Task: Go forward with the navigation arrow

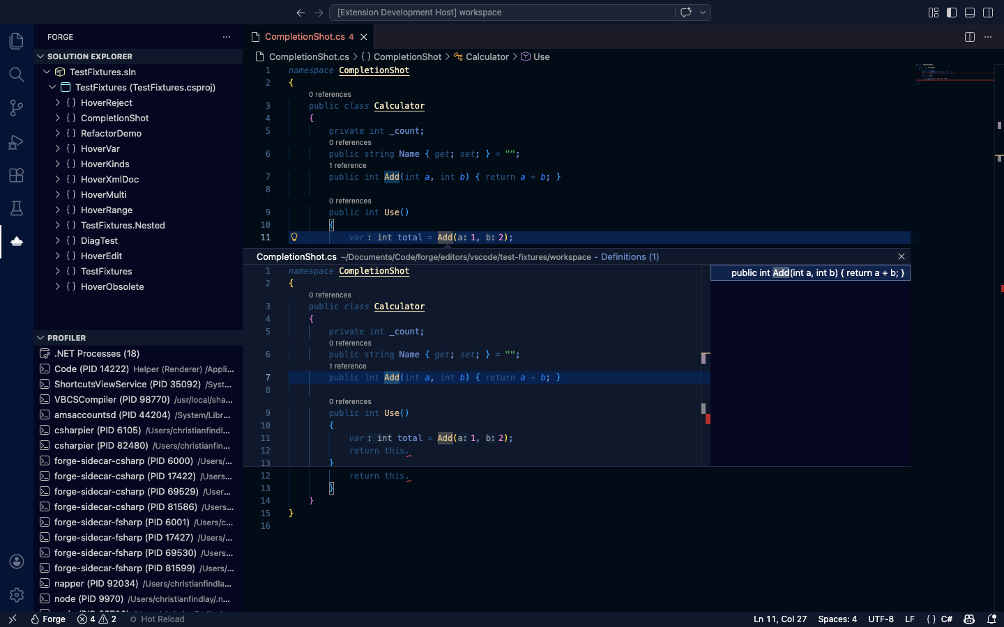Action: pos(319,13)
